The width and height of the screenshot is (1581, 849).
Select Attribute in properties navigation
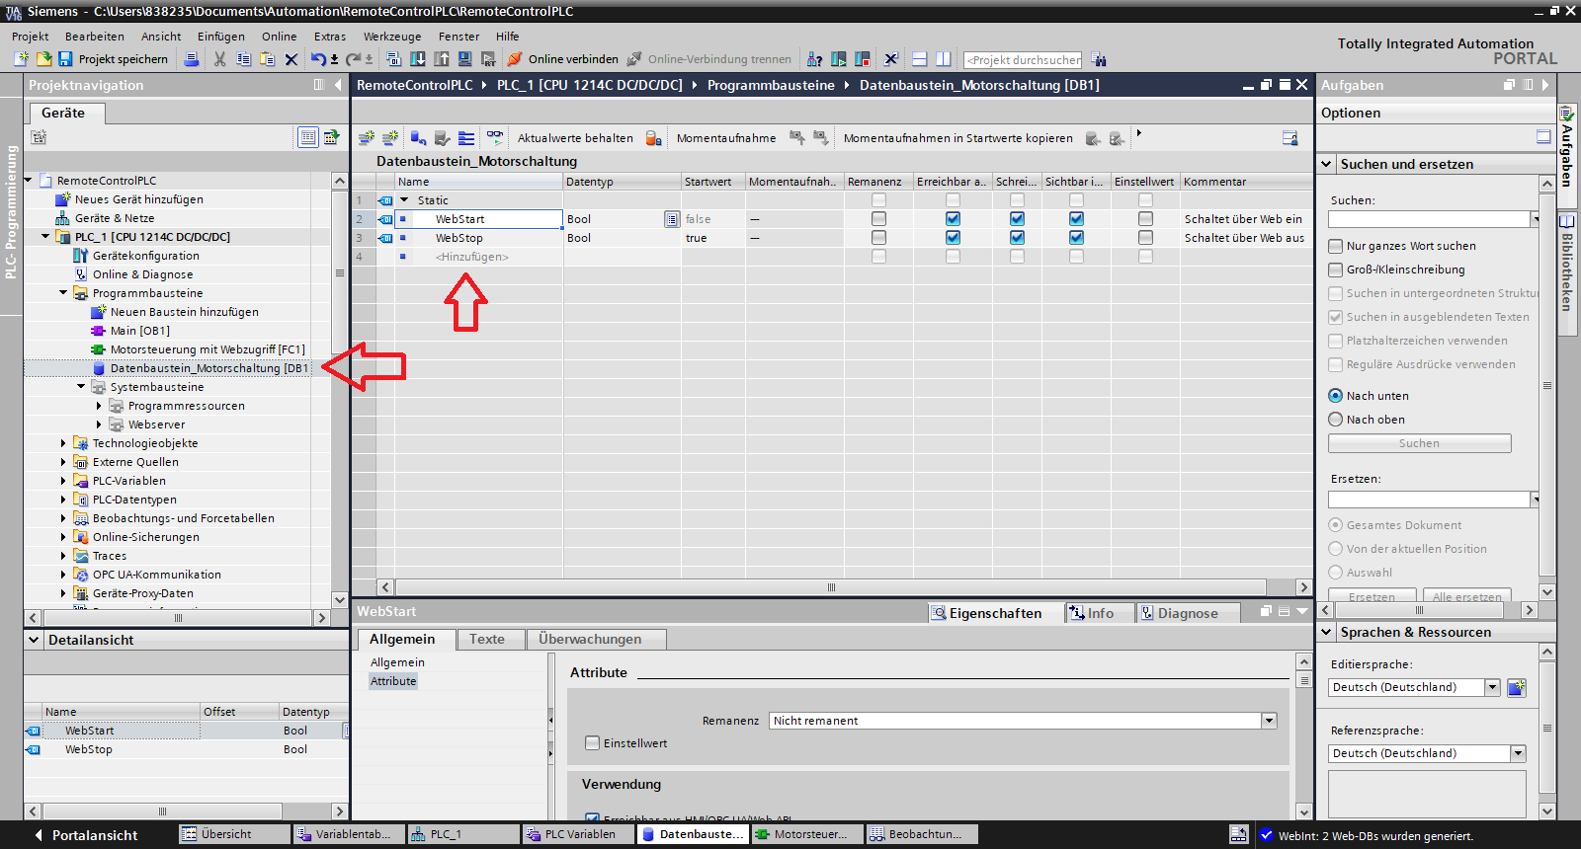(393, 681)
